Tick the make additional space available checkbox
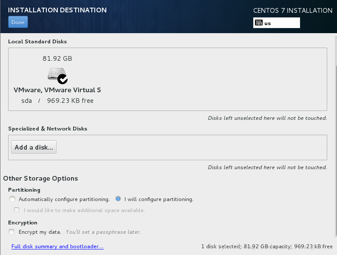 tap(17, 210)
